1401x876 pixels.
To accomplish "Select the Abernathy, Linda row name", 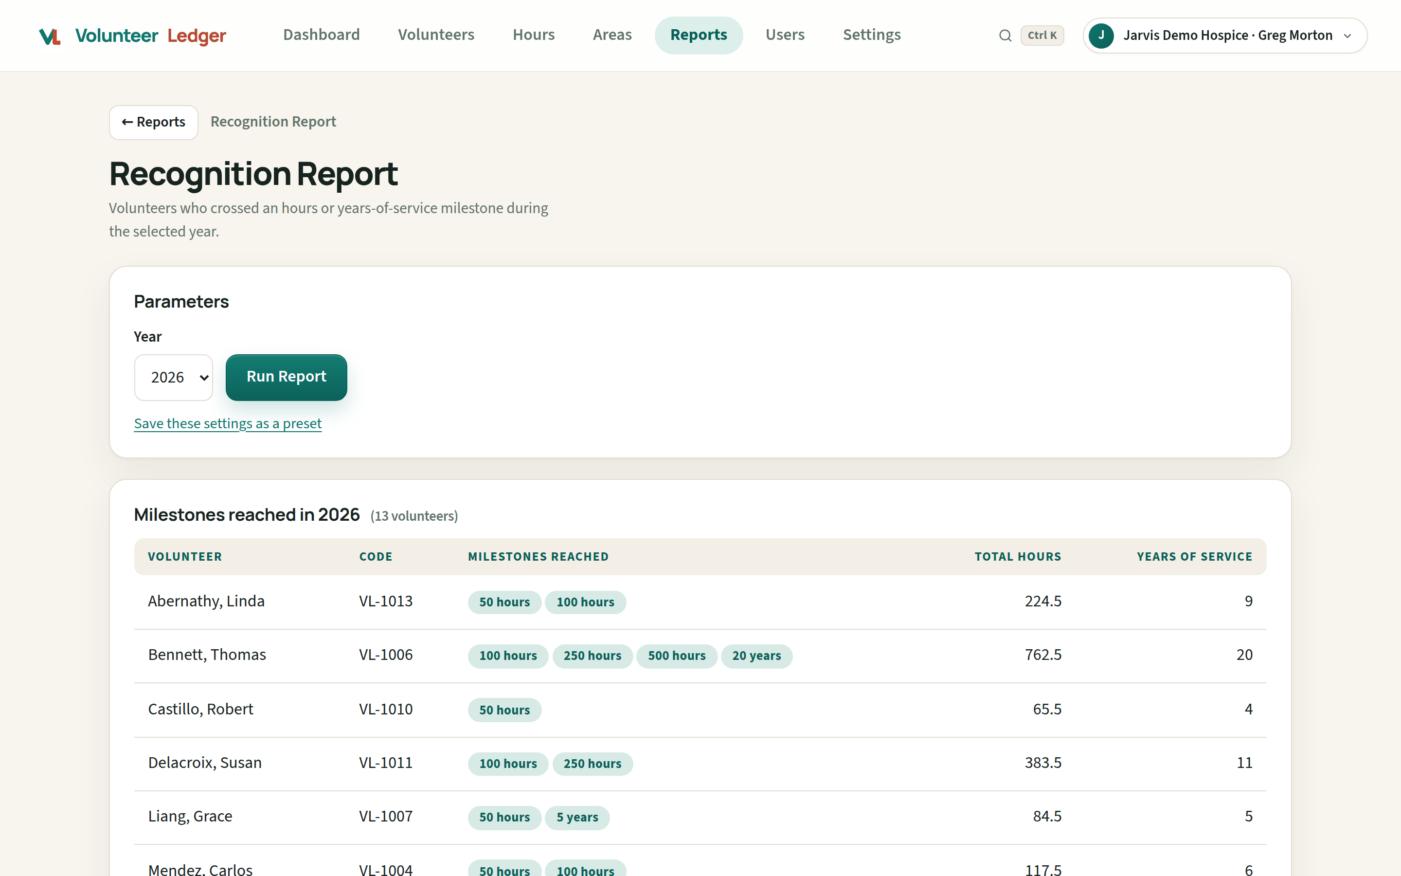I will click(x=206, y=602).
